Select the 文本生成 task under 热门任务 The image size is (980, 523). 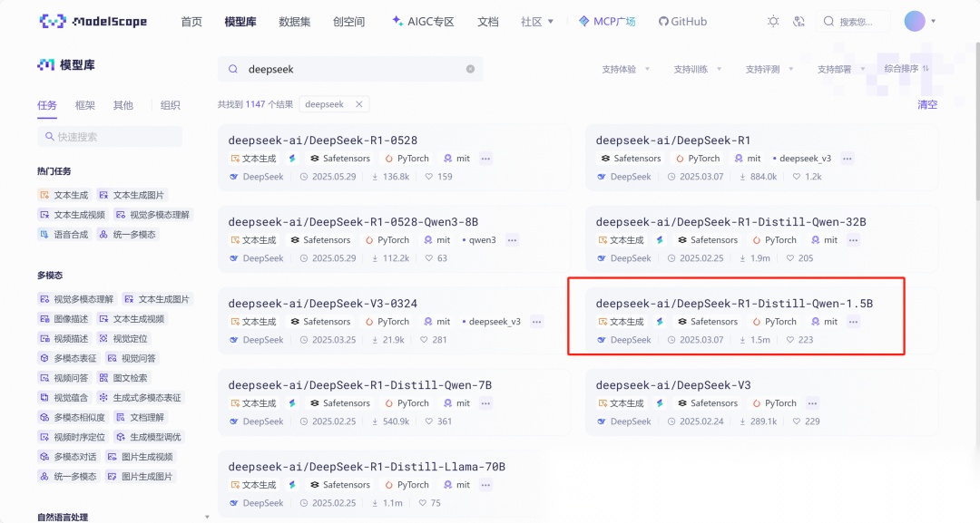(x=64, y=196)
